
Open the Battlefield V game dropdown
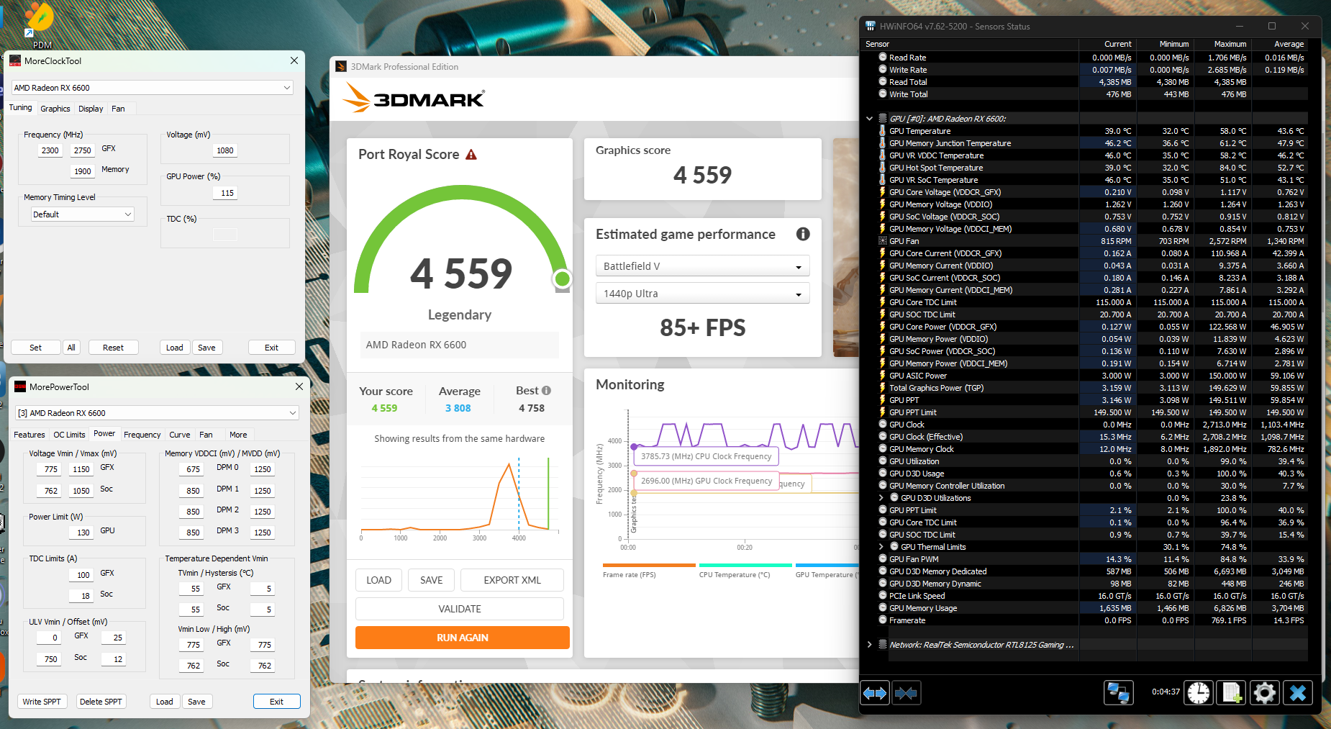point(703,266)
